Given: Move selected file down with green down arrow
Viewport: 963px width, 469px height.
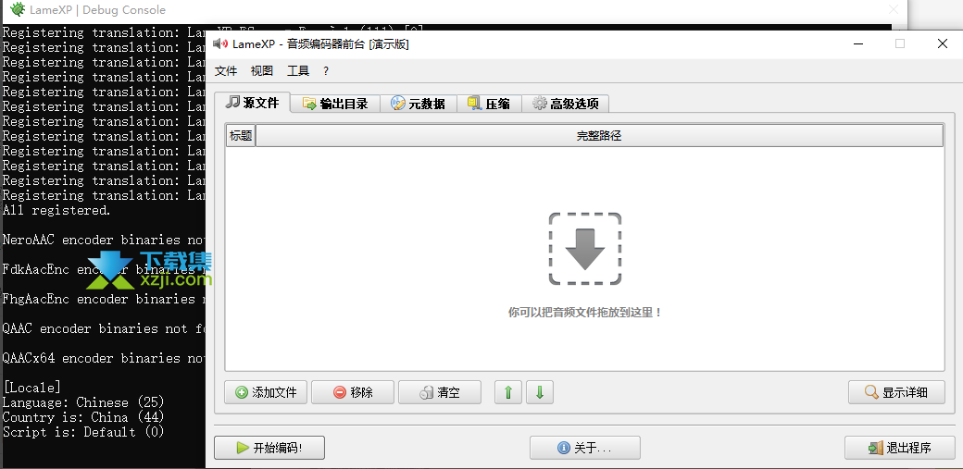Looking at the screenshot, I should (x=540, y=392).
